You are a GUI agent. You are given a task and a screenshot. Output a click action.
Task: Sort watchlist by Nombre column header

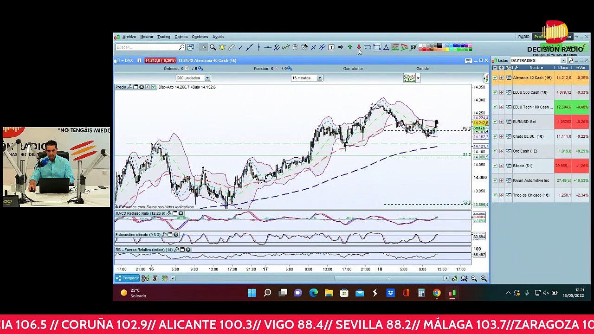point(536,68)
